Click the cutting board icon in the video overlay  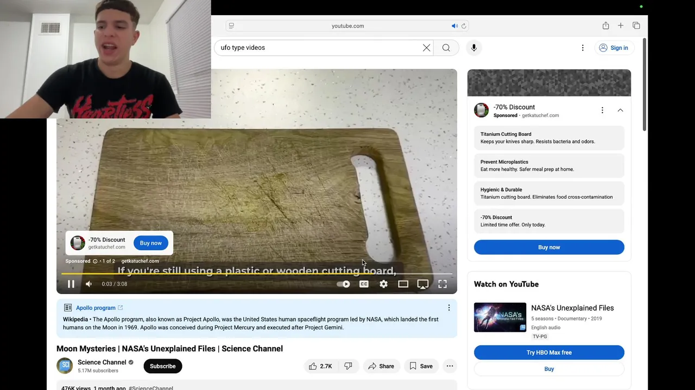tap(78, 243)
